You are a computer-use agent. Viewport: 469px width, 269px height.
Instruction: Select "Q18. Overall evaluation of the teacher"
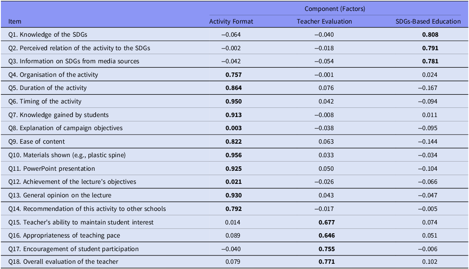(63, 262)
